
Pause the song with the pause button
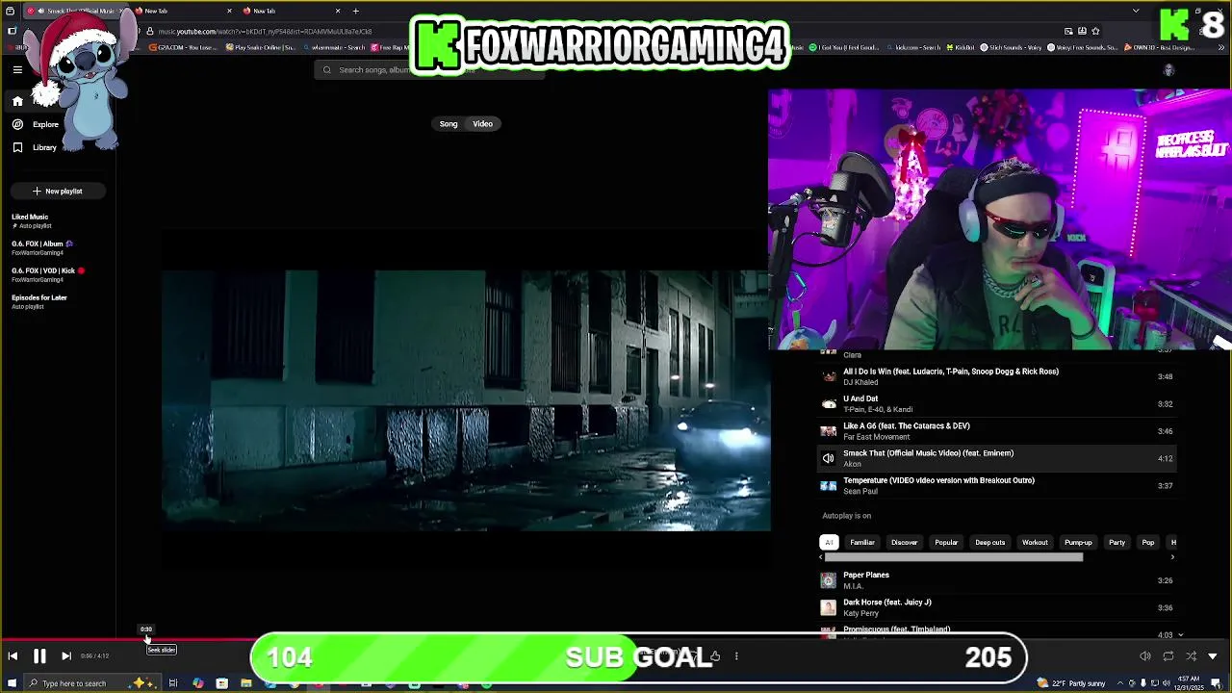coord(39,656)
